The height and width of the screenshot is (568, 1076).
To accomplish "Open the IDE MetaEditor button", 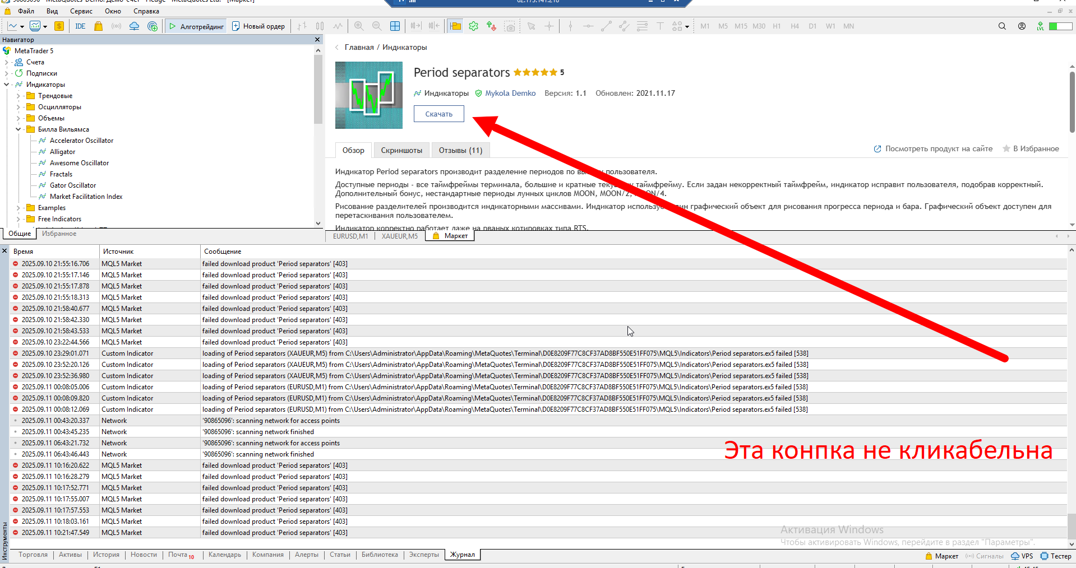I will click(80, 26).
